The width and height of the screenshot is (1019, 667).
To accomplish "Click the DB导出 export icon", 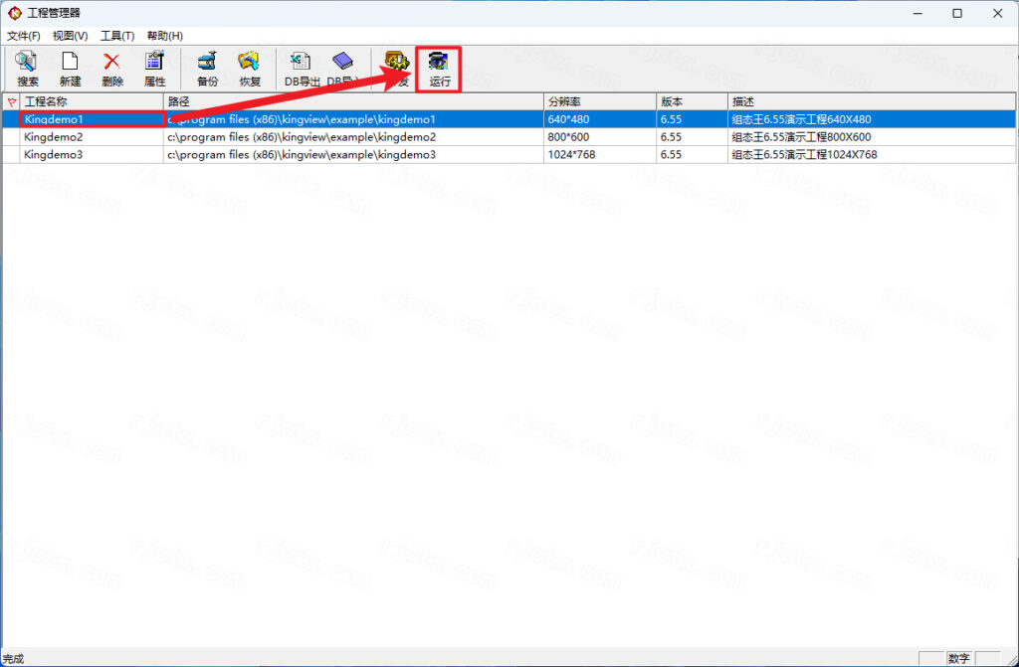I will pos(303,69).
